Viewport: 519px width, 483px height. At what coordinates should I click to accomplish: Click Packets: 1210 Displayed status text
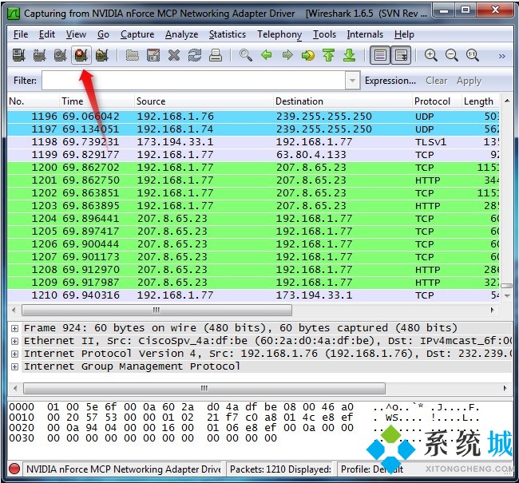(280, 469)
